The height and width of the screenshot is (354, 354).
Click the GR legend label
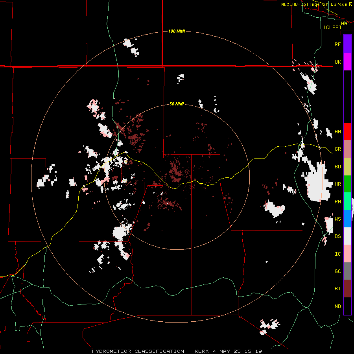tap(337, 149)
